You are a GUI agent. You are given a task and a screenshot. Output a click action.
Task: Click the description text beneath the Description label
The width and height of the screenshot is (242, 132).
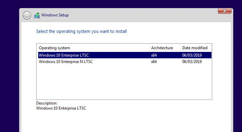click(61, 108)
